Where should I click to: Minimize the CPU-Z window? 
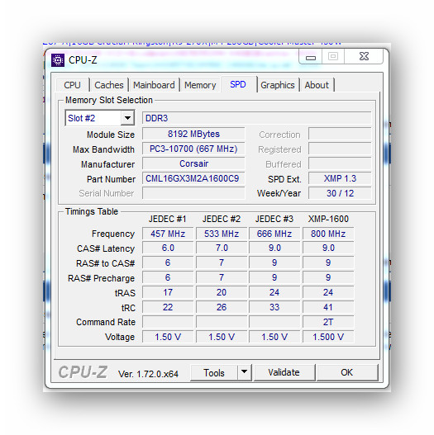(311, 57)
